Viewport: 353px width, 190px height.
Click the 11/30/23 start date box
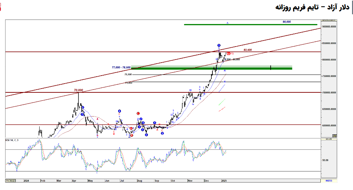pos(11,181)
